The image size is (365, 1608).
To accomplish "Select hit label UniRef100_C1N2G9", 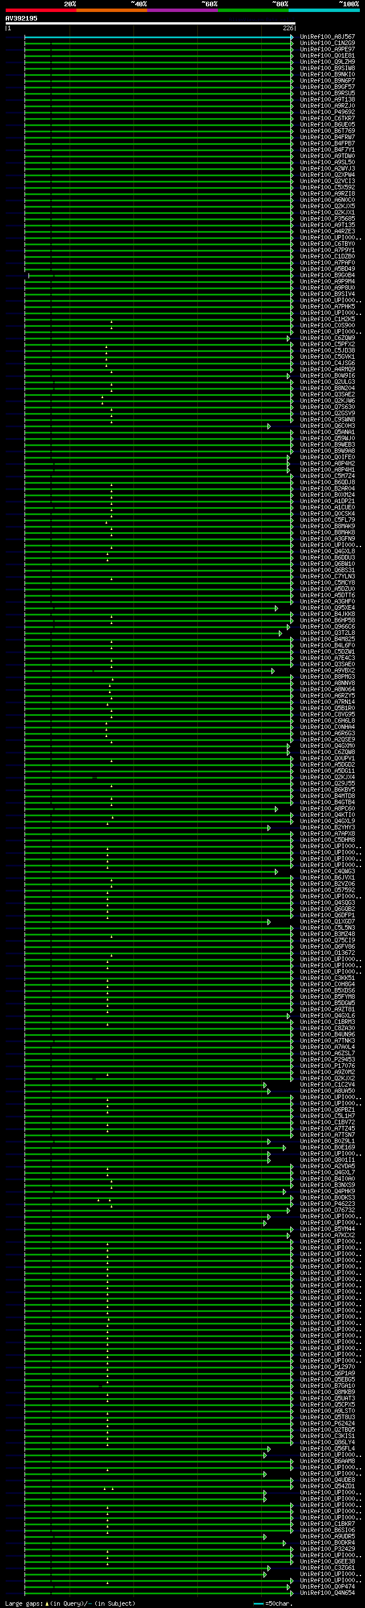I will coord(327,43).
